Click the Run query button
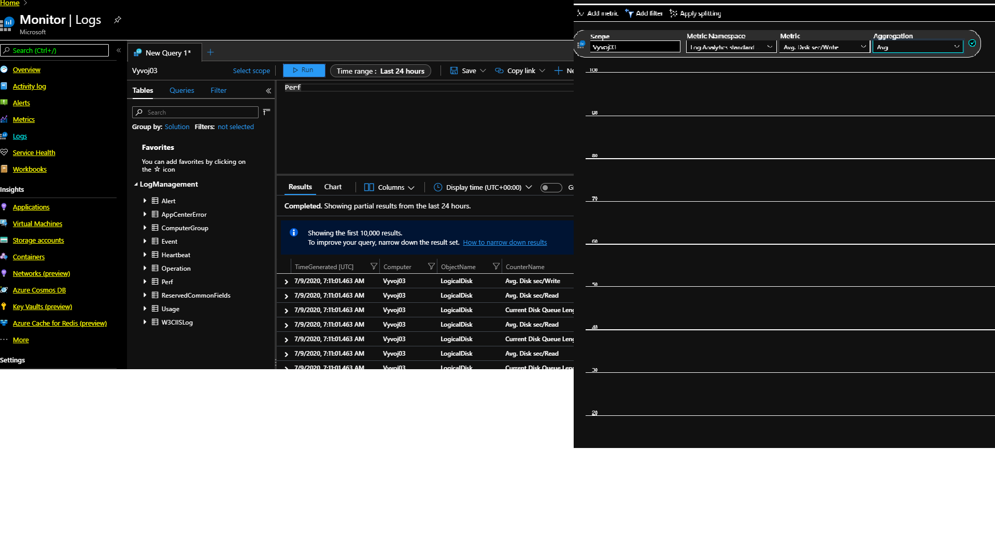 point(304,71)
